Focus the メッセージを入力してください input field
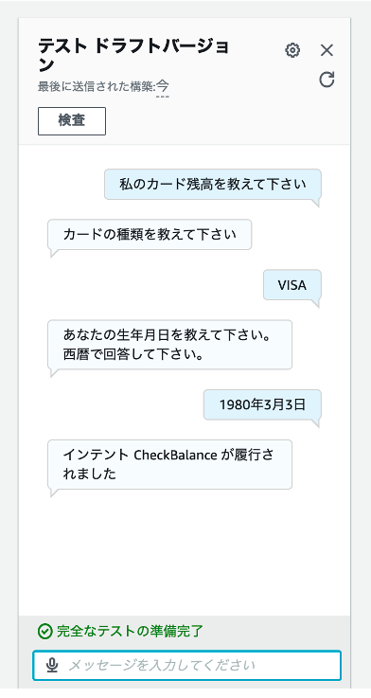Image resolution: width=371 pixels, height=698 pixels. [186, 666]
